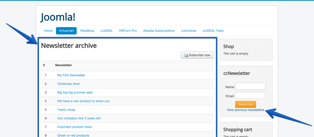Click the Email: label
Image resolution: width=314 pixels, height=137 pixels.
(230, 96)
